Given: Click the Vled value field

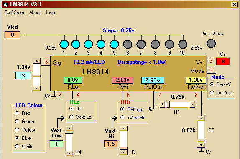Looking at the screenshot, I should click(13, 35).
